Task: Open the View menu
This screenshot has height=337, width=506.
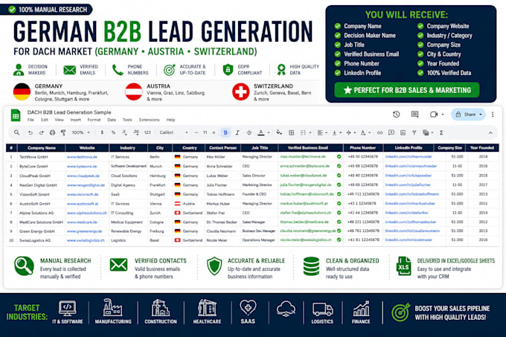Action: tap(59, 120)
